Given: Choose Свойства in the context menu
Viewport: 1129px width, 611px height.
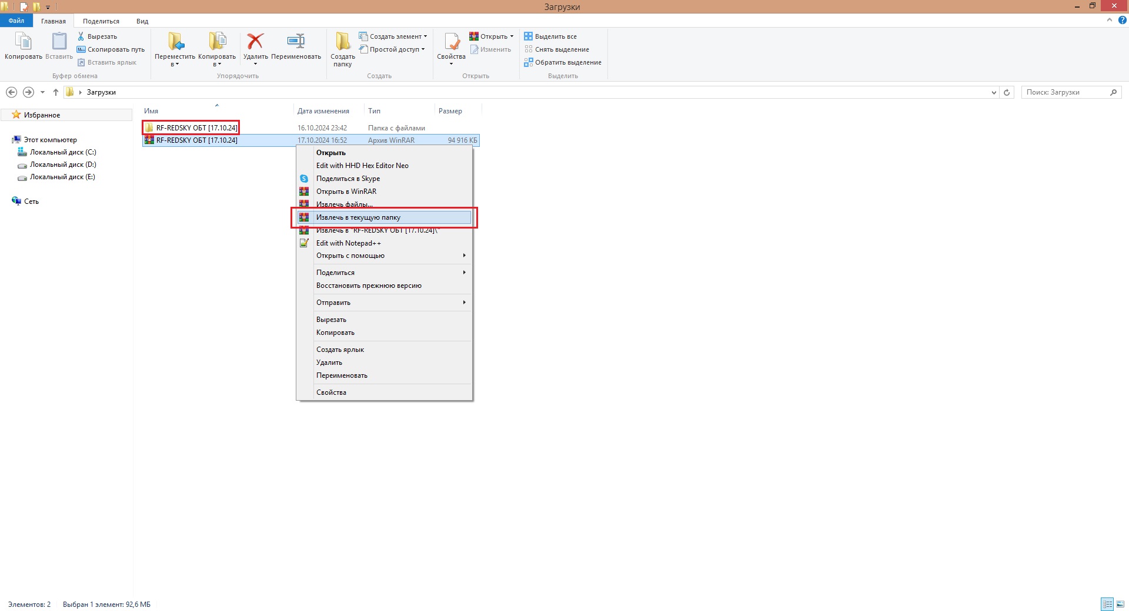Looking at the screenshot, I should click(384, 392).
